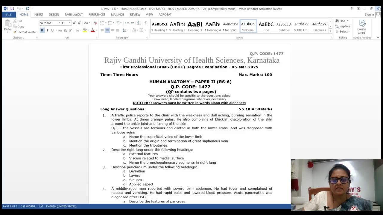The width and height of the screenshot is (383, 215).
Task: Switch to the INSERT tab
Action: point(38,14)
